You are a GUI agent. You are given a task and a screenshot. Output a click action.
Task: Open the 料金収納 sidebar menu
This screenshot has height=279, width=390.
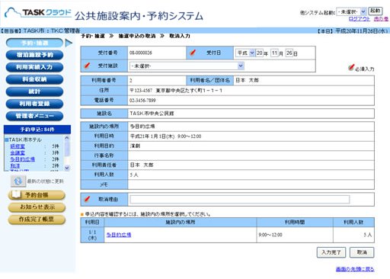(x=34, y=79)
